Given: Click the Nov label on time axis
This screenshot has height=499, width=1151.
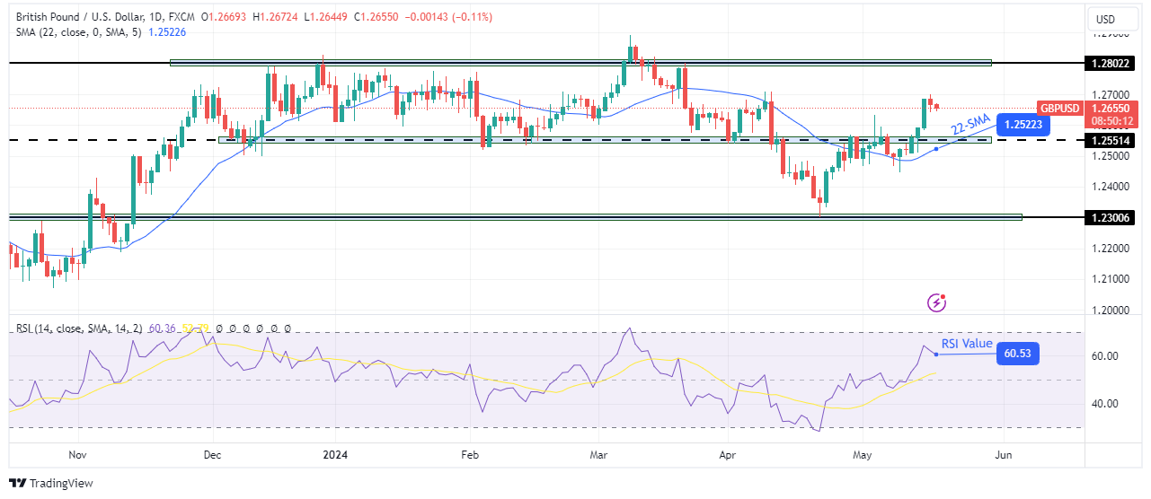Looking at the screenshot, I should (x=78, y=455).
